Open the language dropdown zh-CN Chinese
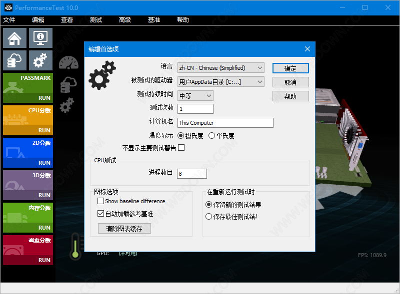 click(220, 68)
